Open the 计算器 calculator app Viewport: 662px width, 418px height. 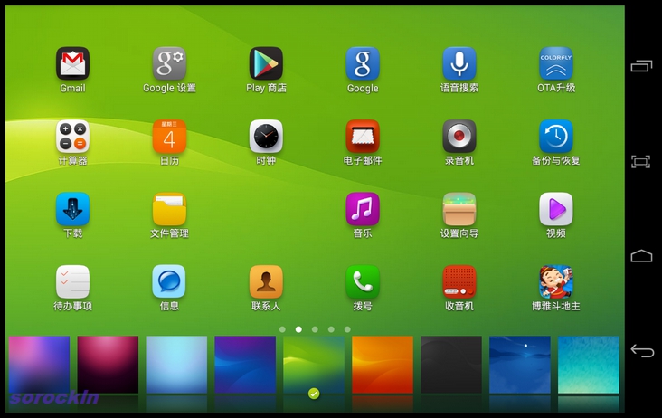(x=72, y=136)
